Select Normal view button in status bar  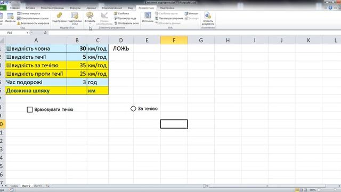tap(297, 190)
